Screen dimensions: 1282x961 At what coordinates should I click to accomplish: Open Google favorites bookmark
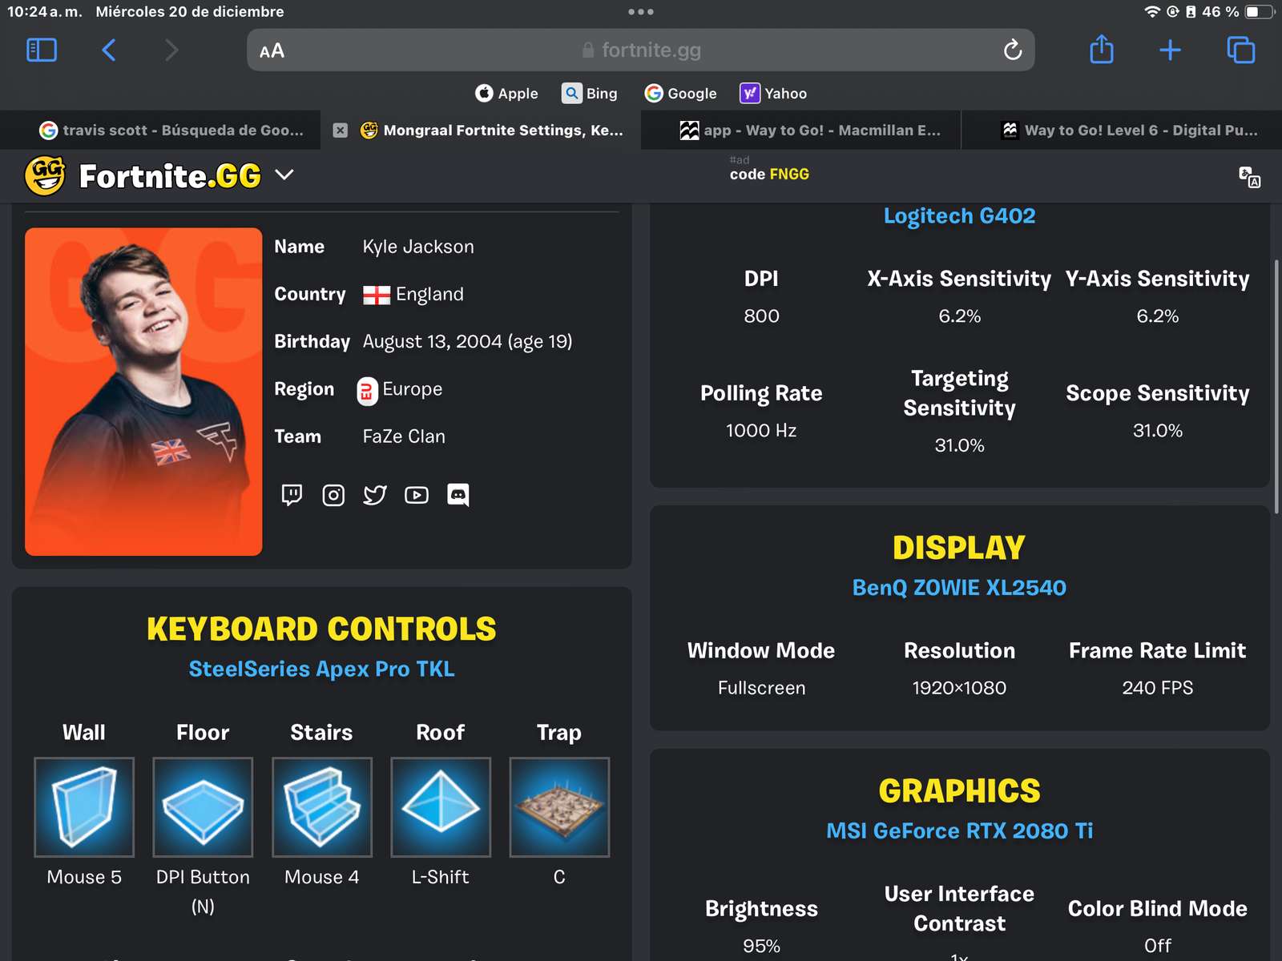pos(681,94)
